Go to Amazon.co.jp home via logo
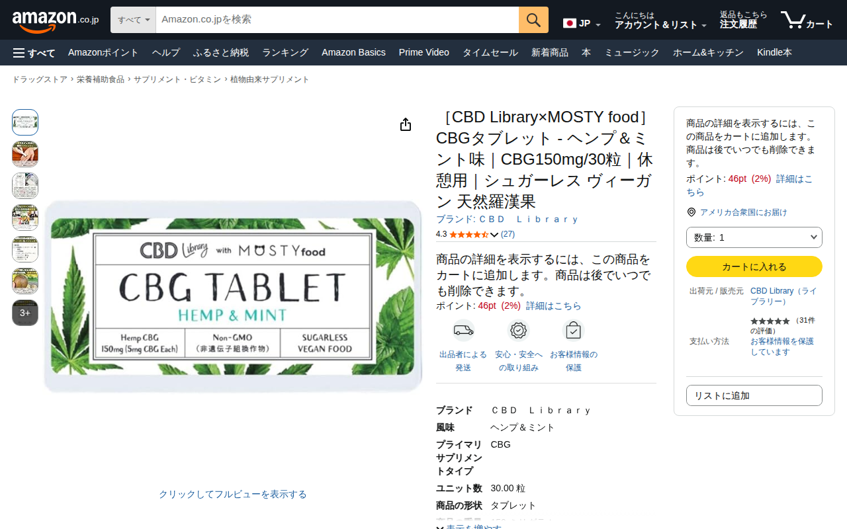The image size is (847, 529). [x=55, y=20]
